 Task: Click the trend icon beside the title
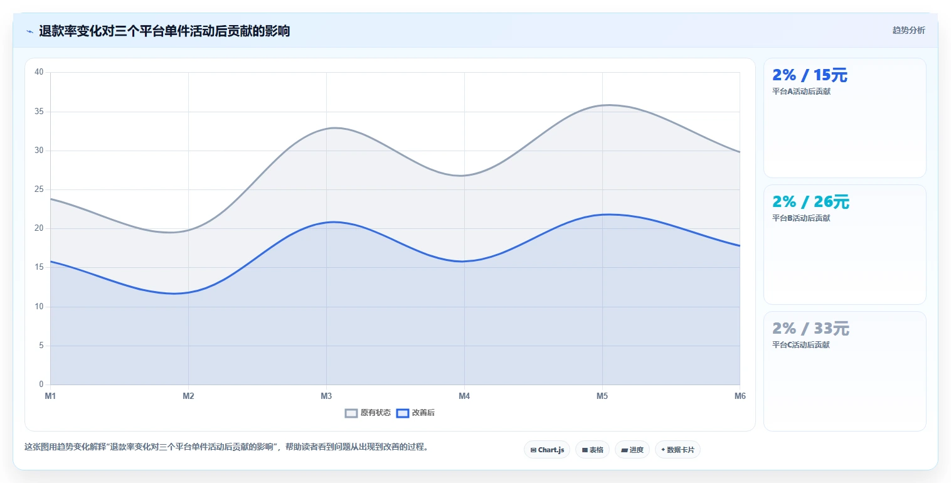(29, 31)
